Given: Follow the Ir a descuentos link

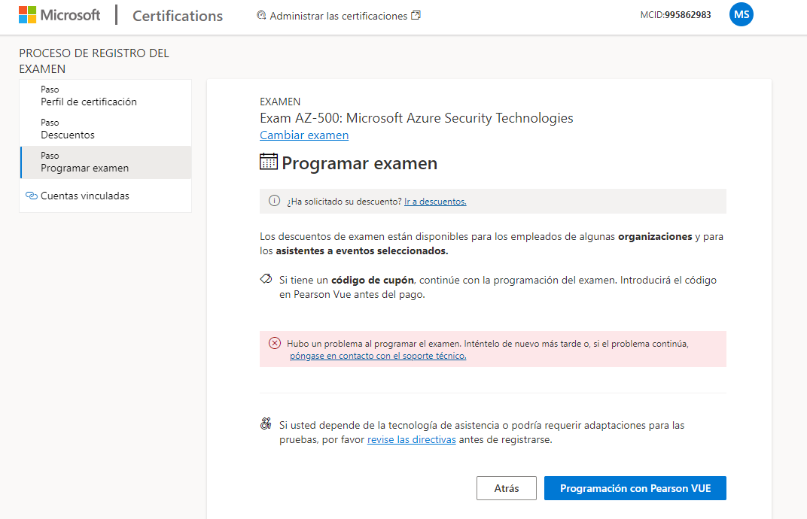Looking at the screenshot, I should pos(435,202).
